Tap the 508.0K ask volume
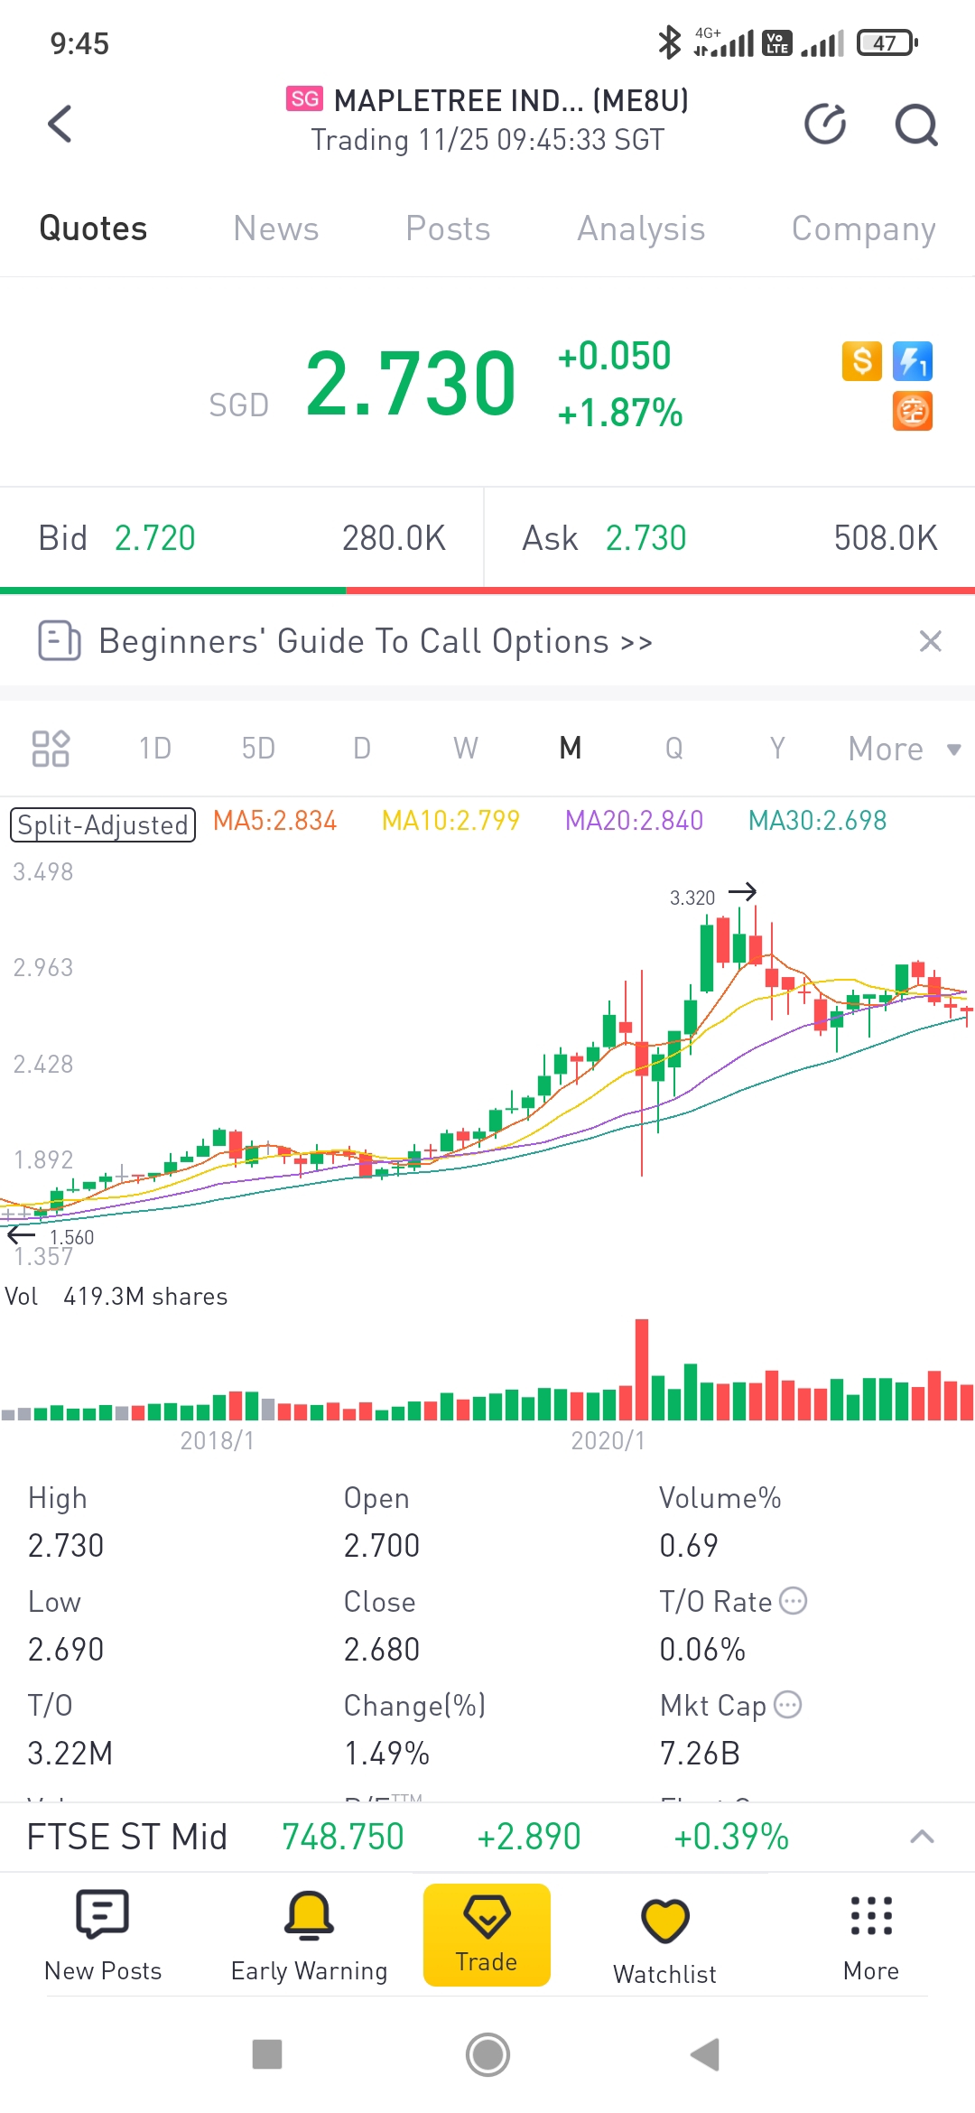The width and height of the screenshot is (975, 2113). point(886,538)
